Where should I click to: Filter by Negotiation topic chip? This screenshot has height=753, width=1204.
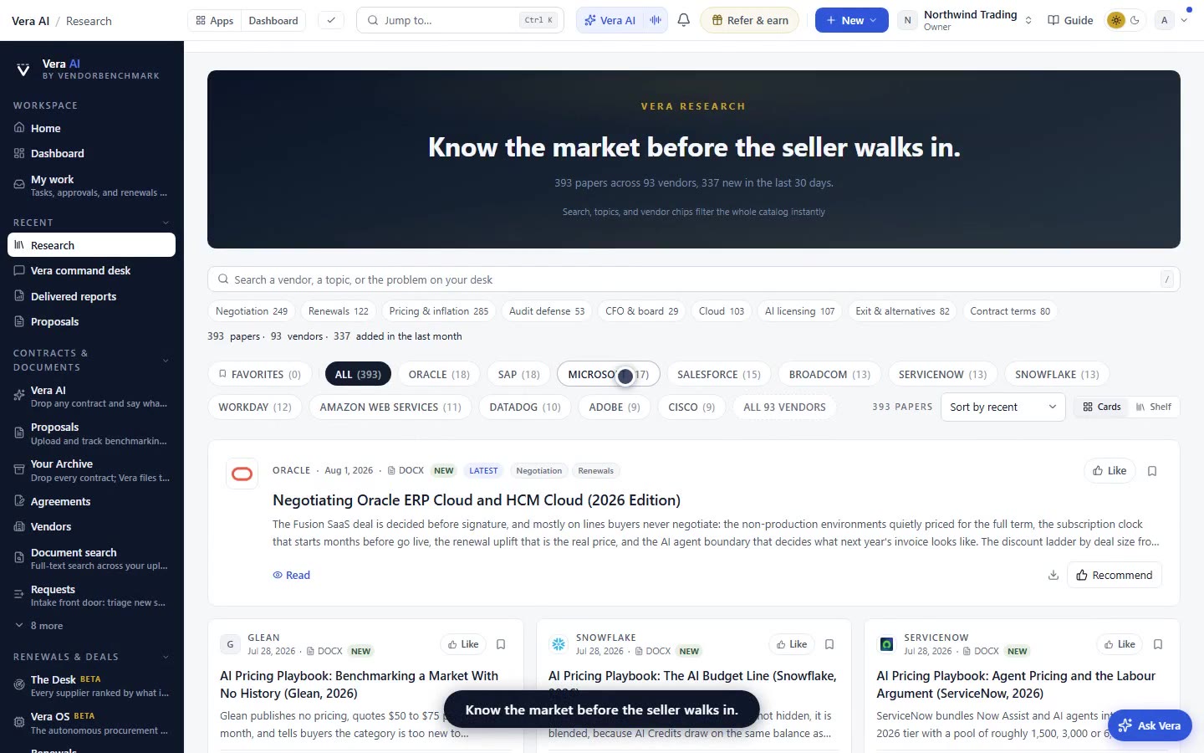tap(251, 311)
